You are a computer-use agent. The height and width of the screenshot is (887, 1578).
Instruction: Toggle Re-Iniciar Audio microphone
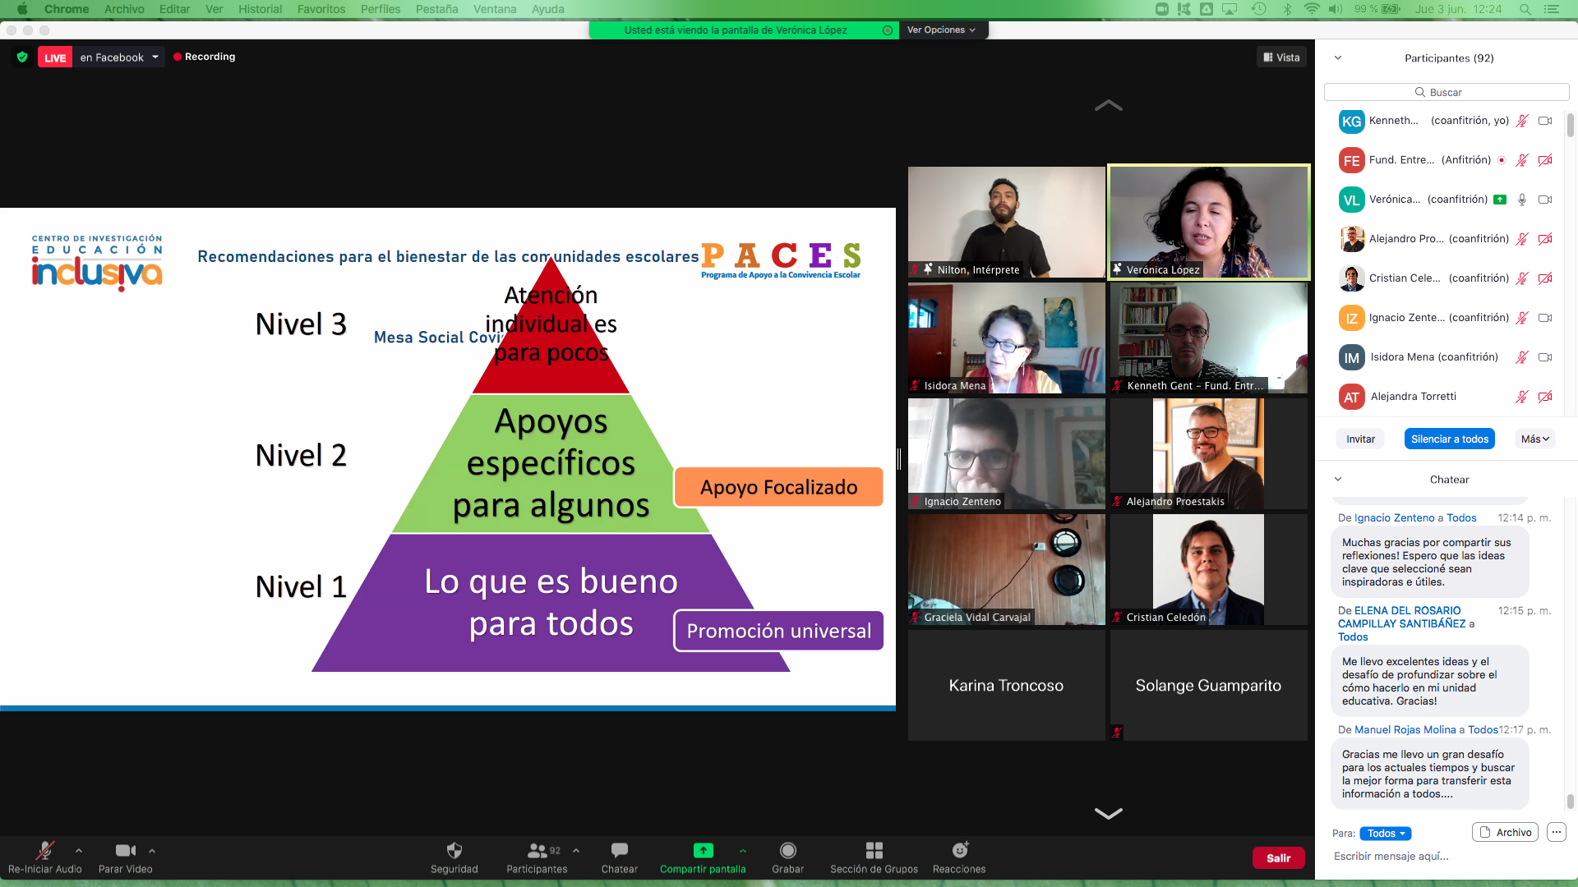[44, 851]
